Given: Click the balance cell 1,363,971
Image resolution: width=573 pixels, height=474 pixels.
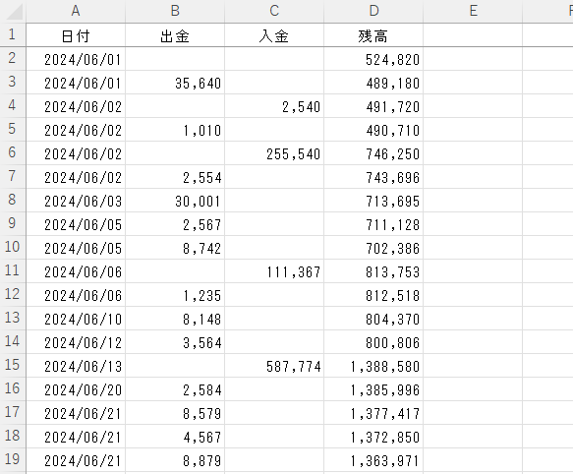Looking at the screenshot, I should pyautogui.click(x=373, y=460).
